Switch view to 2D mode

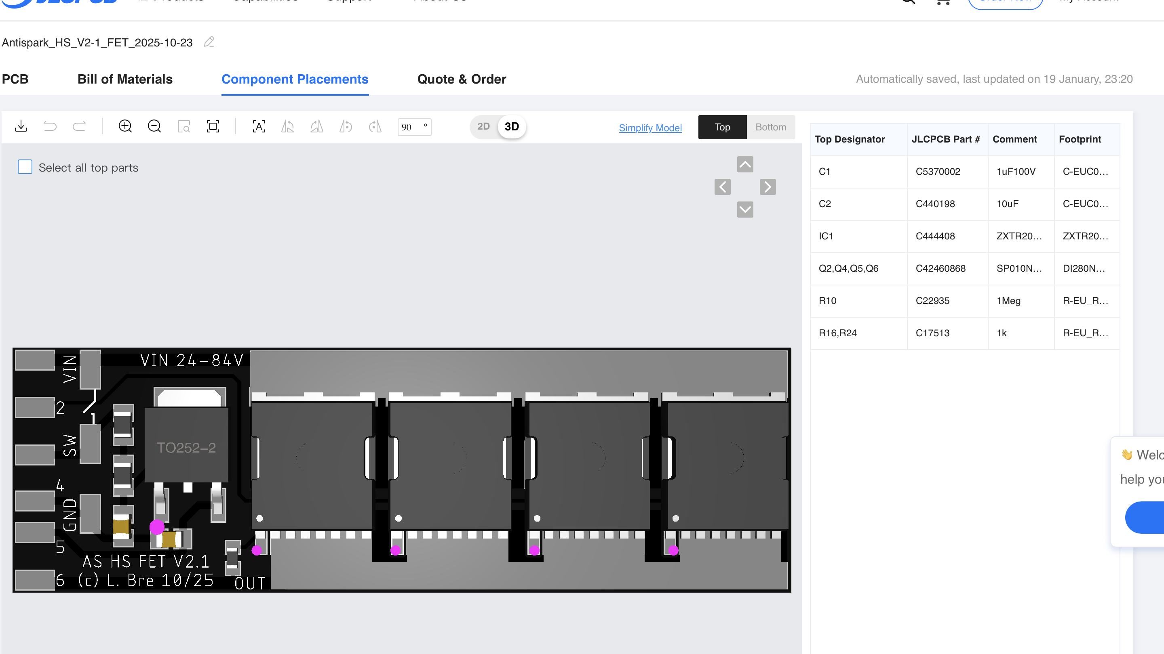click(483, 127)
